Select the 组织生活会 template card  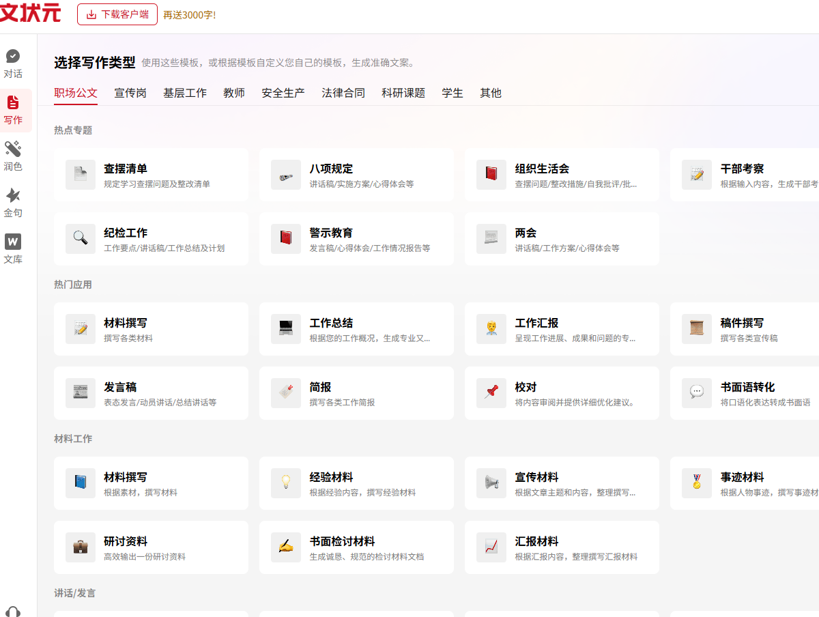pos(562,175)
